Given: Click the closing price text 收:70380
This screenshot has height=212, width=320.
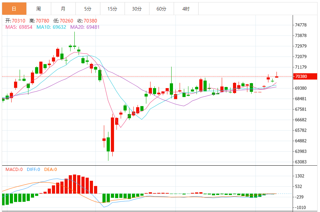Looking at the screenshot, I should coord(87,21).
